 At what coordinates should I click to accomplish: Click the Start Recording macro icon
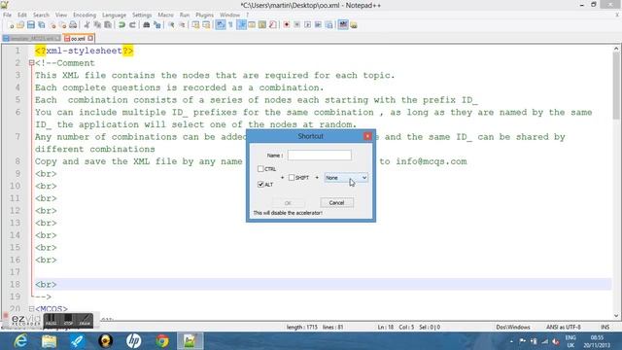[x=287, y=25]
